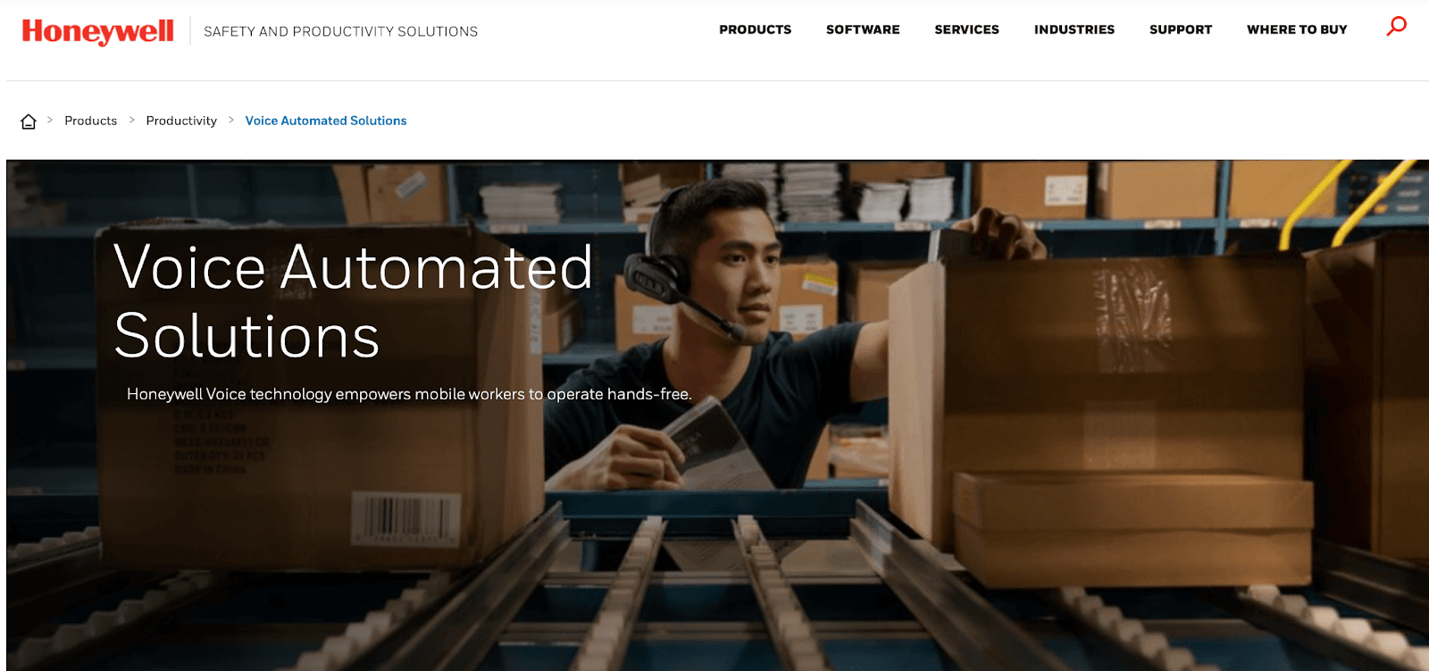Screen dimensions: 1429x671
Task: Follow the Productivity breadcrumb link
Action: pos(181,121)
